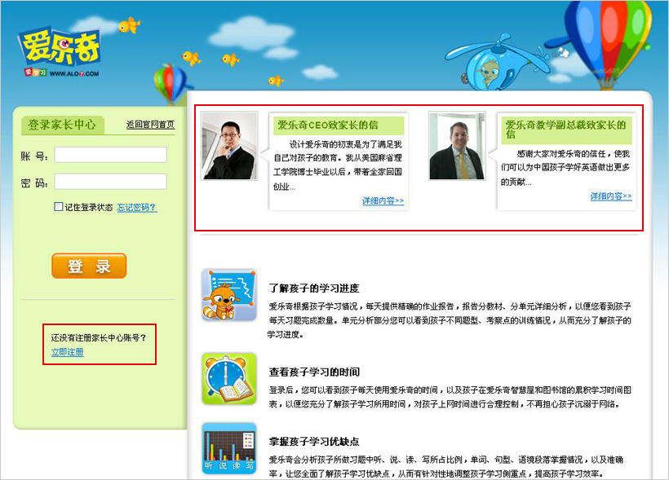Viewport: 669px width, 480px height.
Task: Click the alarm clock and book icon
Action: pos(229,379)
